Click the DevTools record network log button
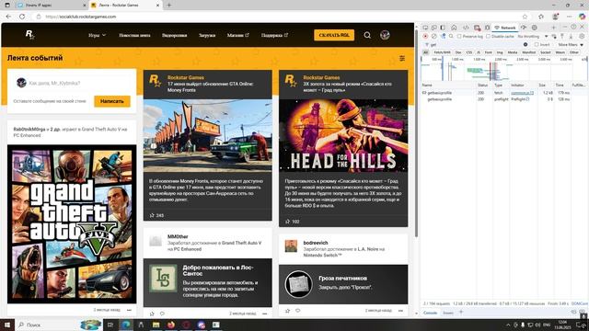 click(425, 37)
